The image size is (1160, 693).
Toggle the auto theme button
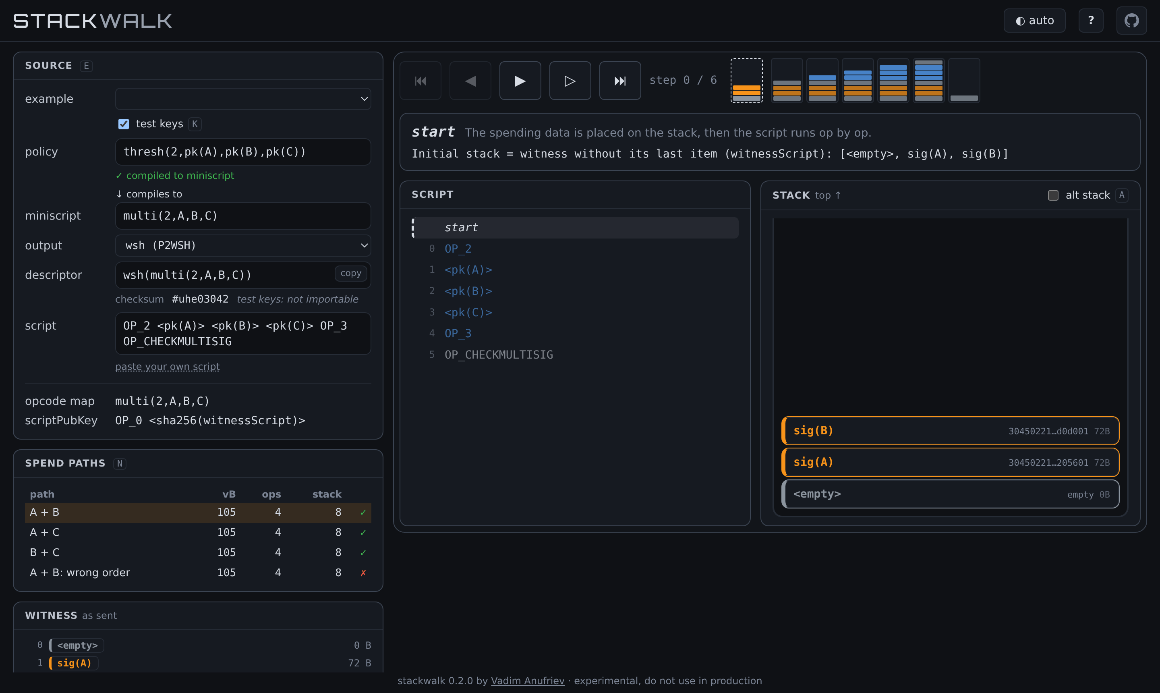(x=1034, y=21)
